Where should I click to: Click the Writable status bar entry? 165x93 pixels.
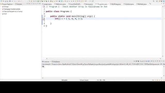(64, 80)
